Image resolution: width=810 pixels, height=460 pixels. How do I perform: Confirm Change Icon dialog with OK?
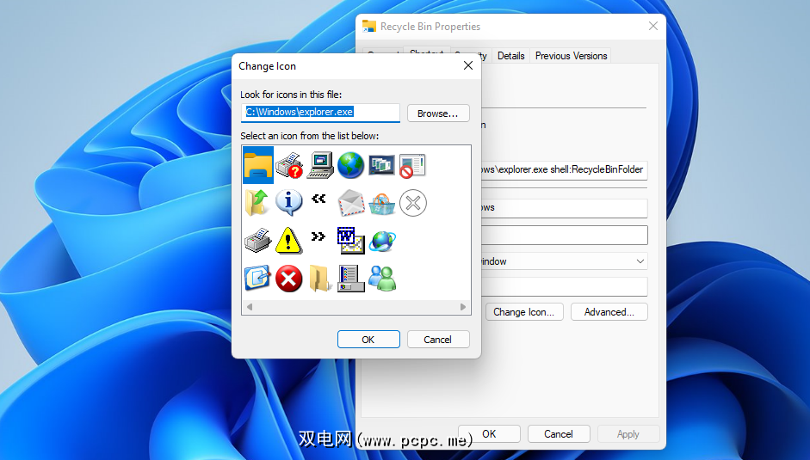pos(368,339)
